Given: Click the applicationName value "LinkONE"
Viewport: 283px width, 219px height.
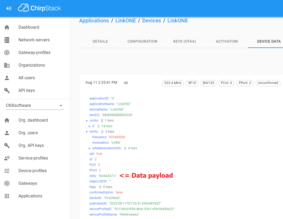Looking at the screenshot, I should (124, 104).
